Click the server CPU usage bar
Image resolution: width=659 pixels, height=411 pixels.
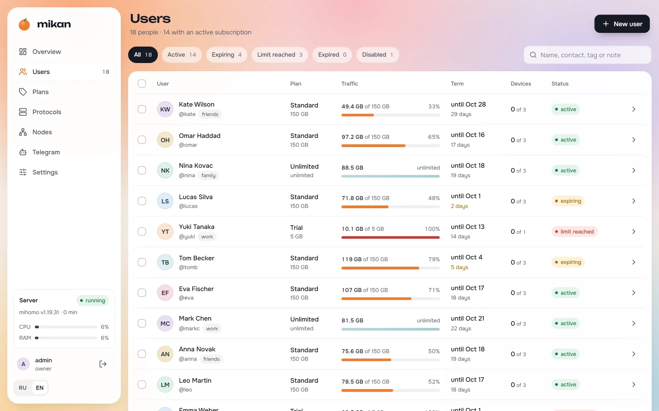click(x=66, y=327)
